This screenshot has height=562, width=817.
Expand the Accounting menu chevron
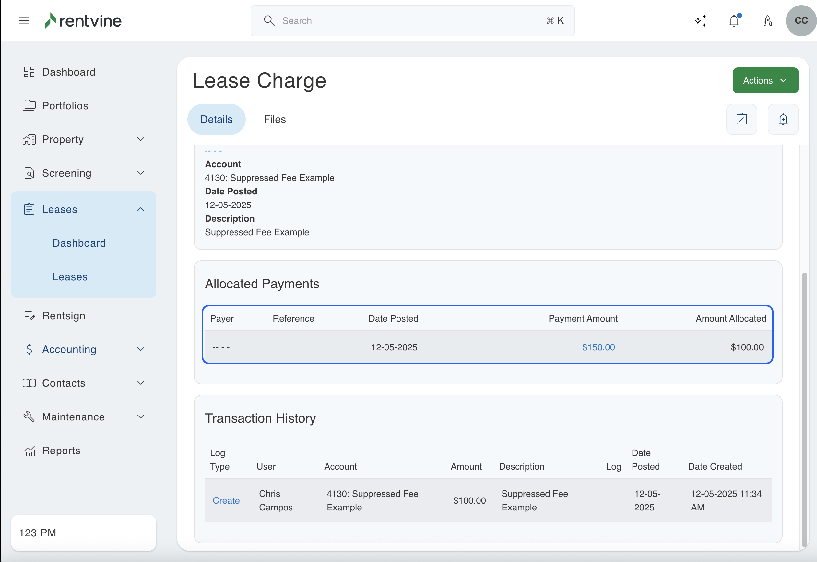(x=140, y=349)
